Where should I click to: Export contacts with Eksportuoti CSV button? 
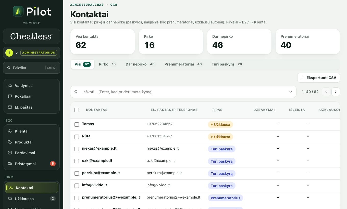319,78
